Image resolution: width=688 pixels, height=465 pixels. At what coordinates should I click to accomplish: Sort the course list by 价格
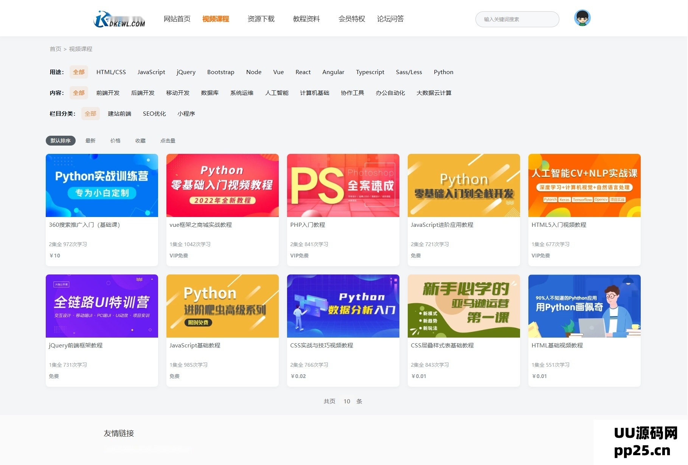click(x=115, y=141)
